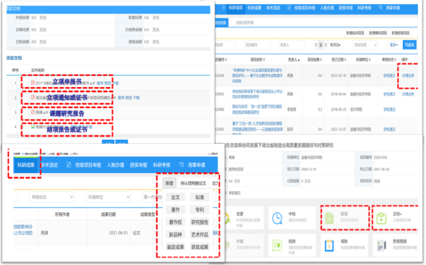
Task: Select 专利 in the new achievement list
Action: (199, 210)
